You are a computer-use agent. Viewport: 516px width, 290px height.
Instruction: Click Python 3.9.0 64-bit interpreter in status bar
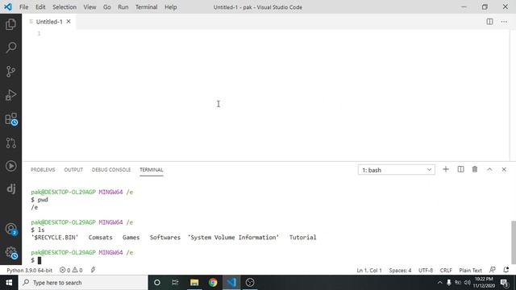coord(29,271)
